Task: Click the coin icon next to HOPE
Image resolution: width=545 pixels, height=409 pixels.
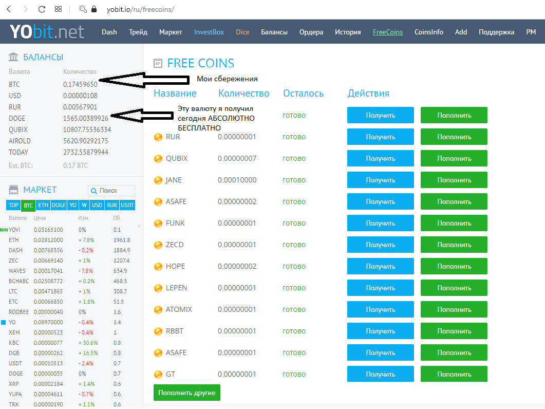Action: coord(158,266)
